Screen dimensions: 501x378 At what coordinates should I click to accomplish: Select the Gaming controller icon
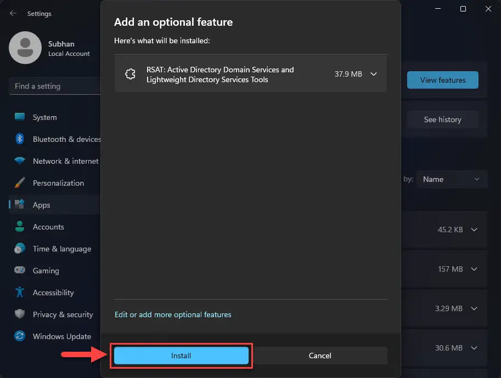click(18, 270)
